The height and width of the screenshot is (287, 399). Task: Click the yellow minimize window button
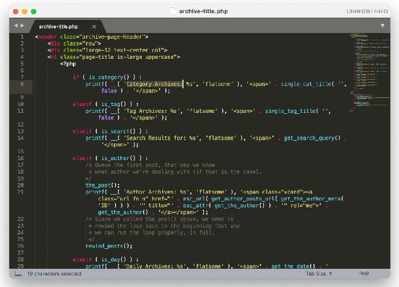[25, 11]
